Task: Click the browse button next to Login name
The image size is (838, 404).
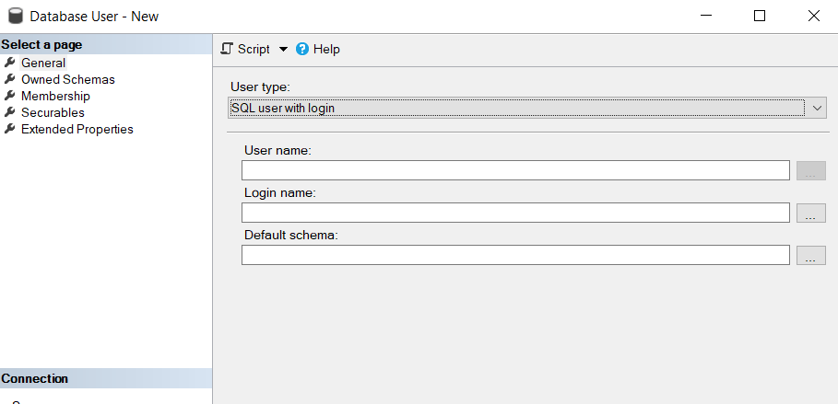Action: (x=810, y=213)
